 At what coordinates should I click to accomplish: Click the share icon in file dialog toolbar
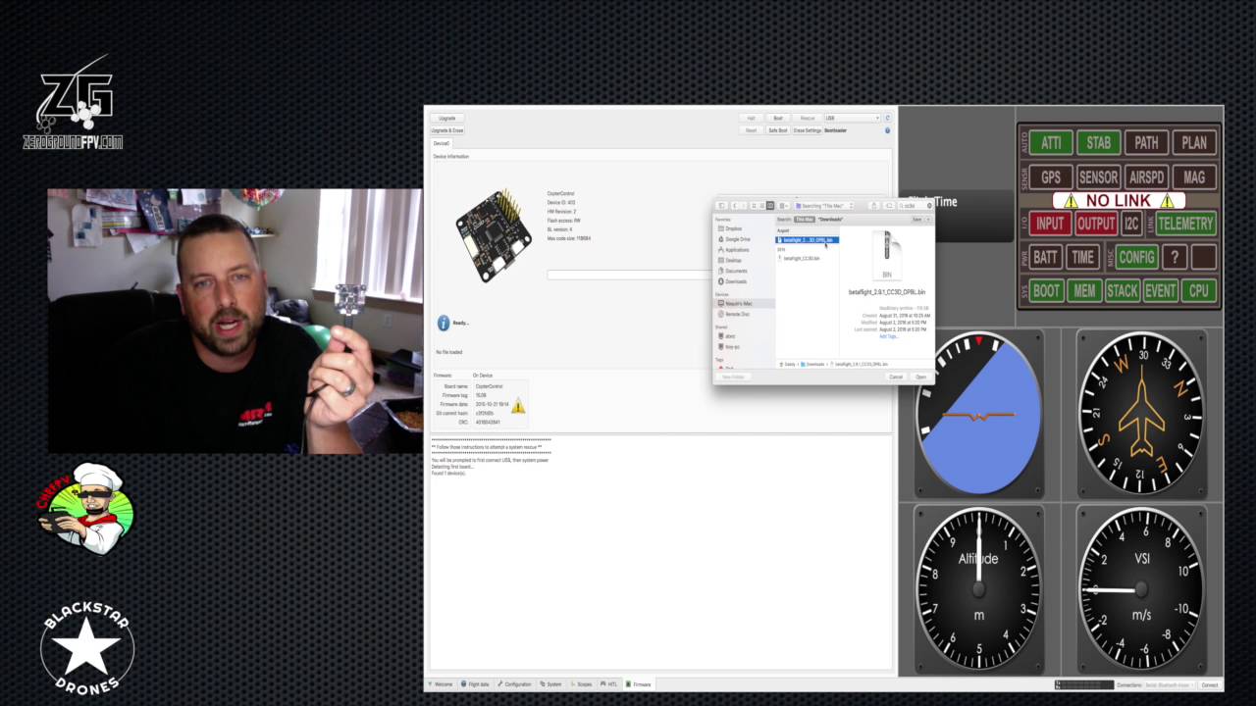click(873, 206)
